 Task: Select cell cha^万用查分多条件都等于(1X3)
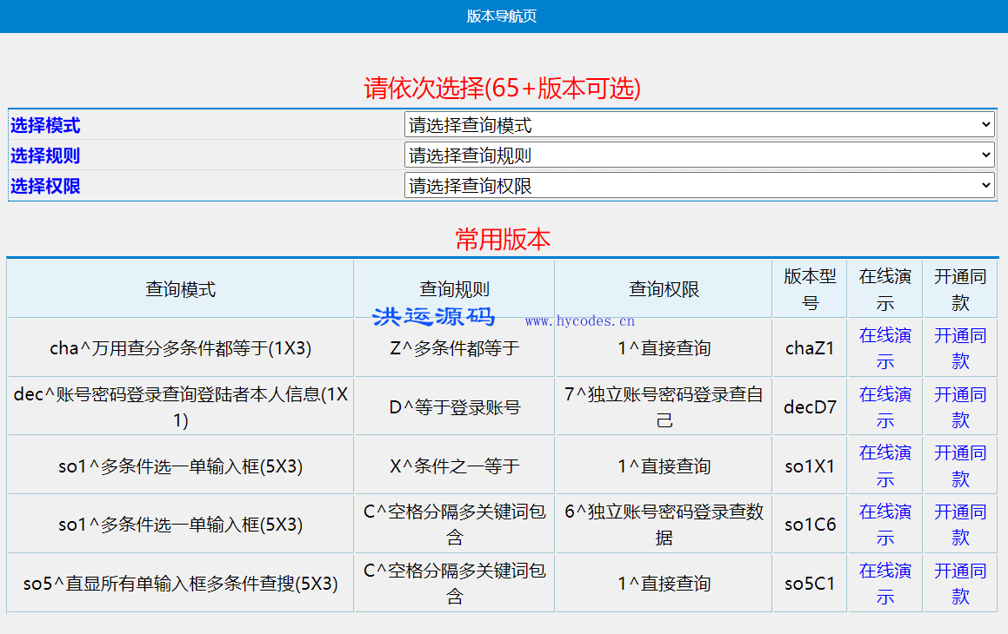coord(181,347)
